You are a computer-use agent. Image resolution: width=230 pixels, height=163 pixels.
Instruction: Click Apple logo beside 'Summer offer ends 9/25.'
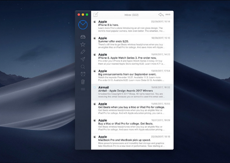coord(95,38)
